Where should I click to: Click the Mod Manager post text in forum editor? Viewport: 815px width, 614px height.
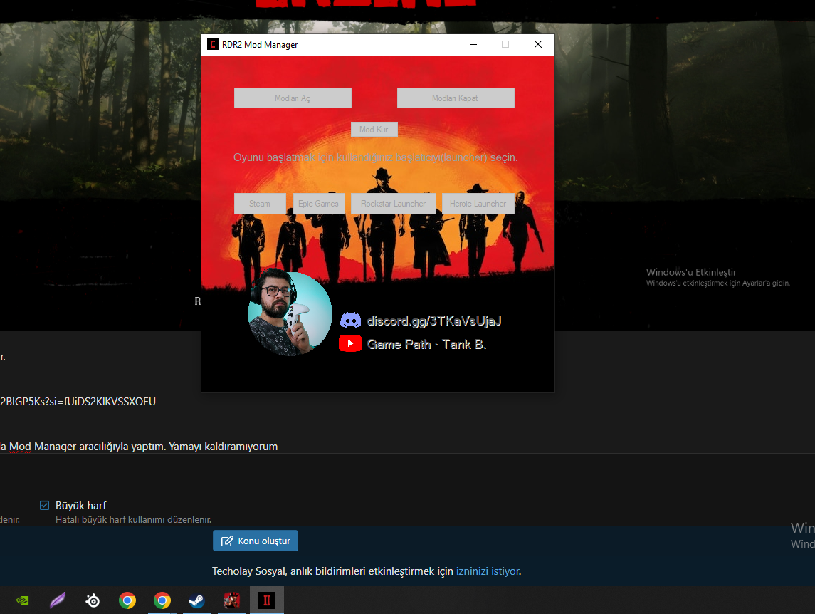click(139, 447)
